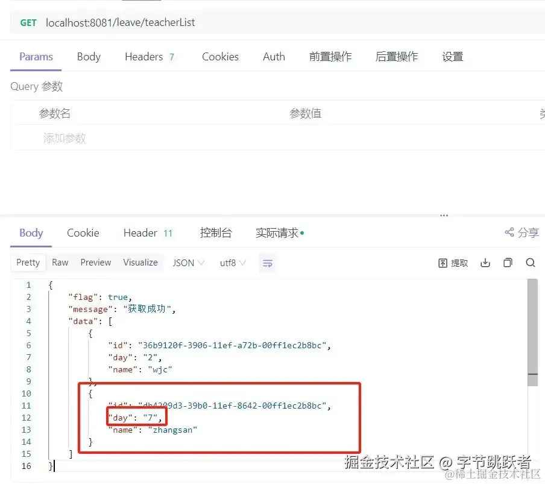Open the Auth tab
The width and height of the screenshot is (545, 484).
274,56
